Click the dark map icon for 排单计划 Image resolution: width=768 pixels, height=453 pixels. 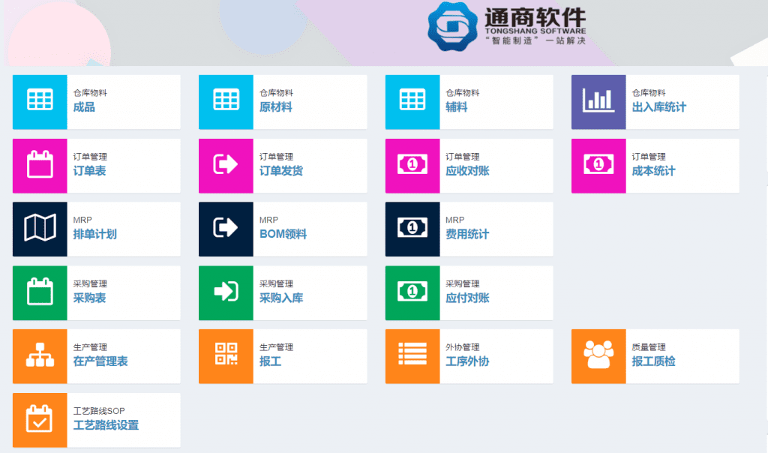click(x=40, y=229)
